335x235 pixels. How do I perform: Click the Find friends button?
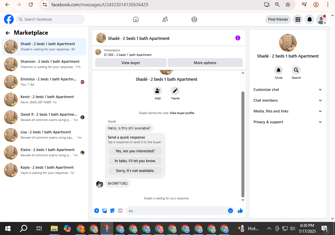[278, 19]
